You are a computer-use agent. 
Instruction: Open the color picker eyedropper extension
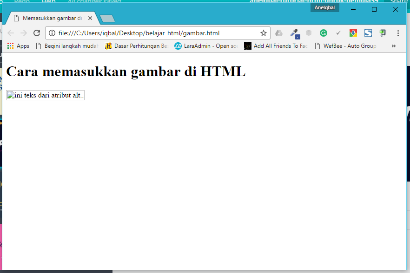295,33
